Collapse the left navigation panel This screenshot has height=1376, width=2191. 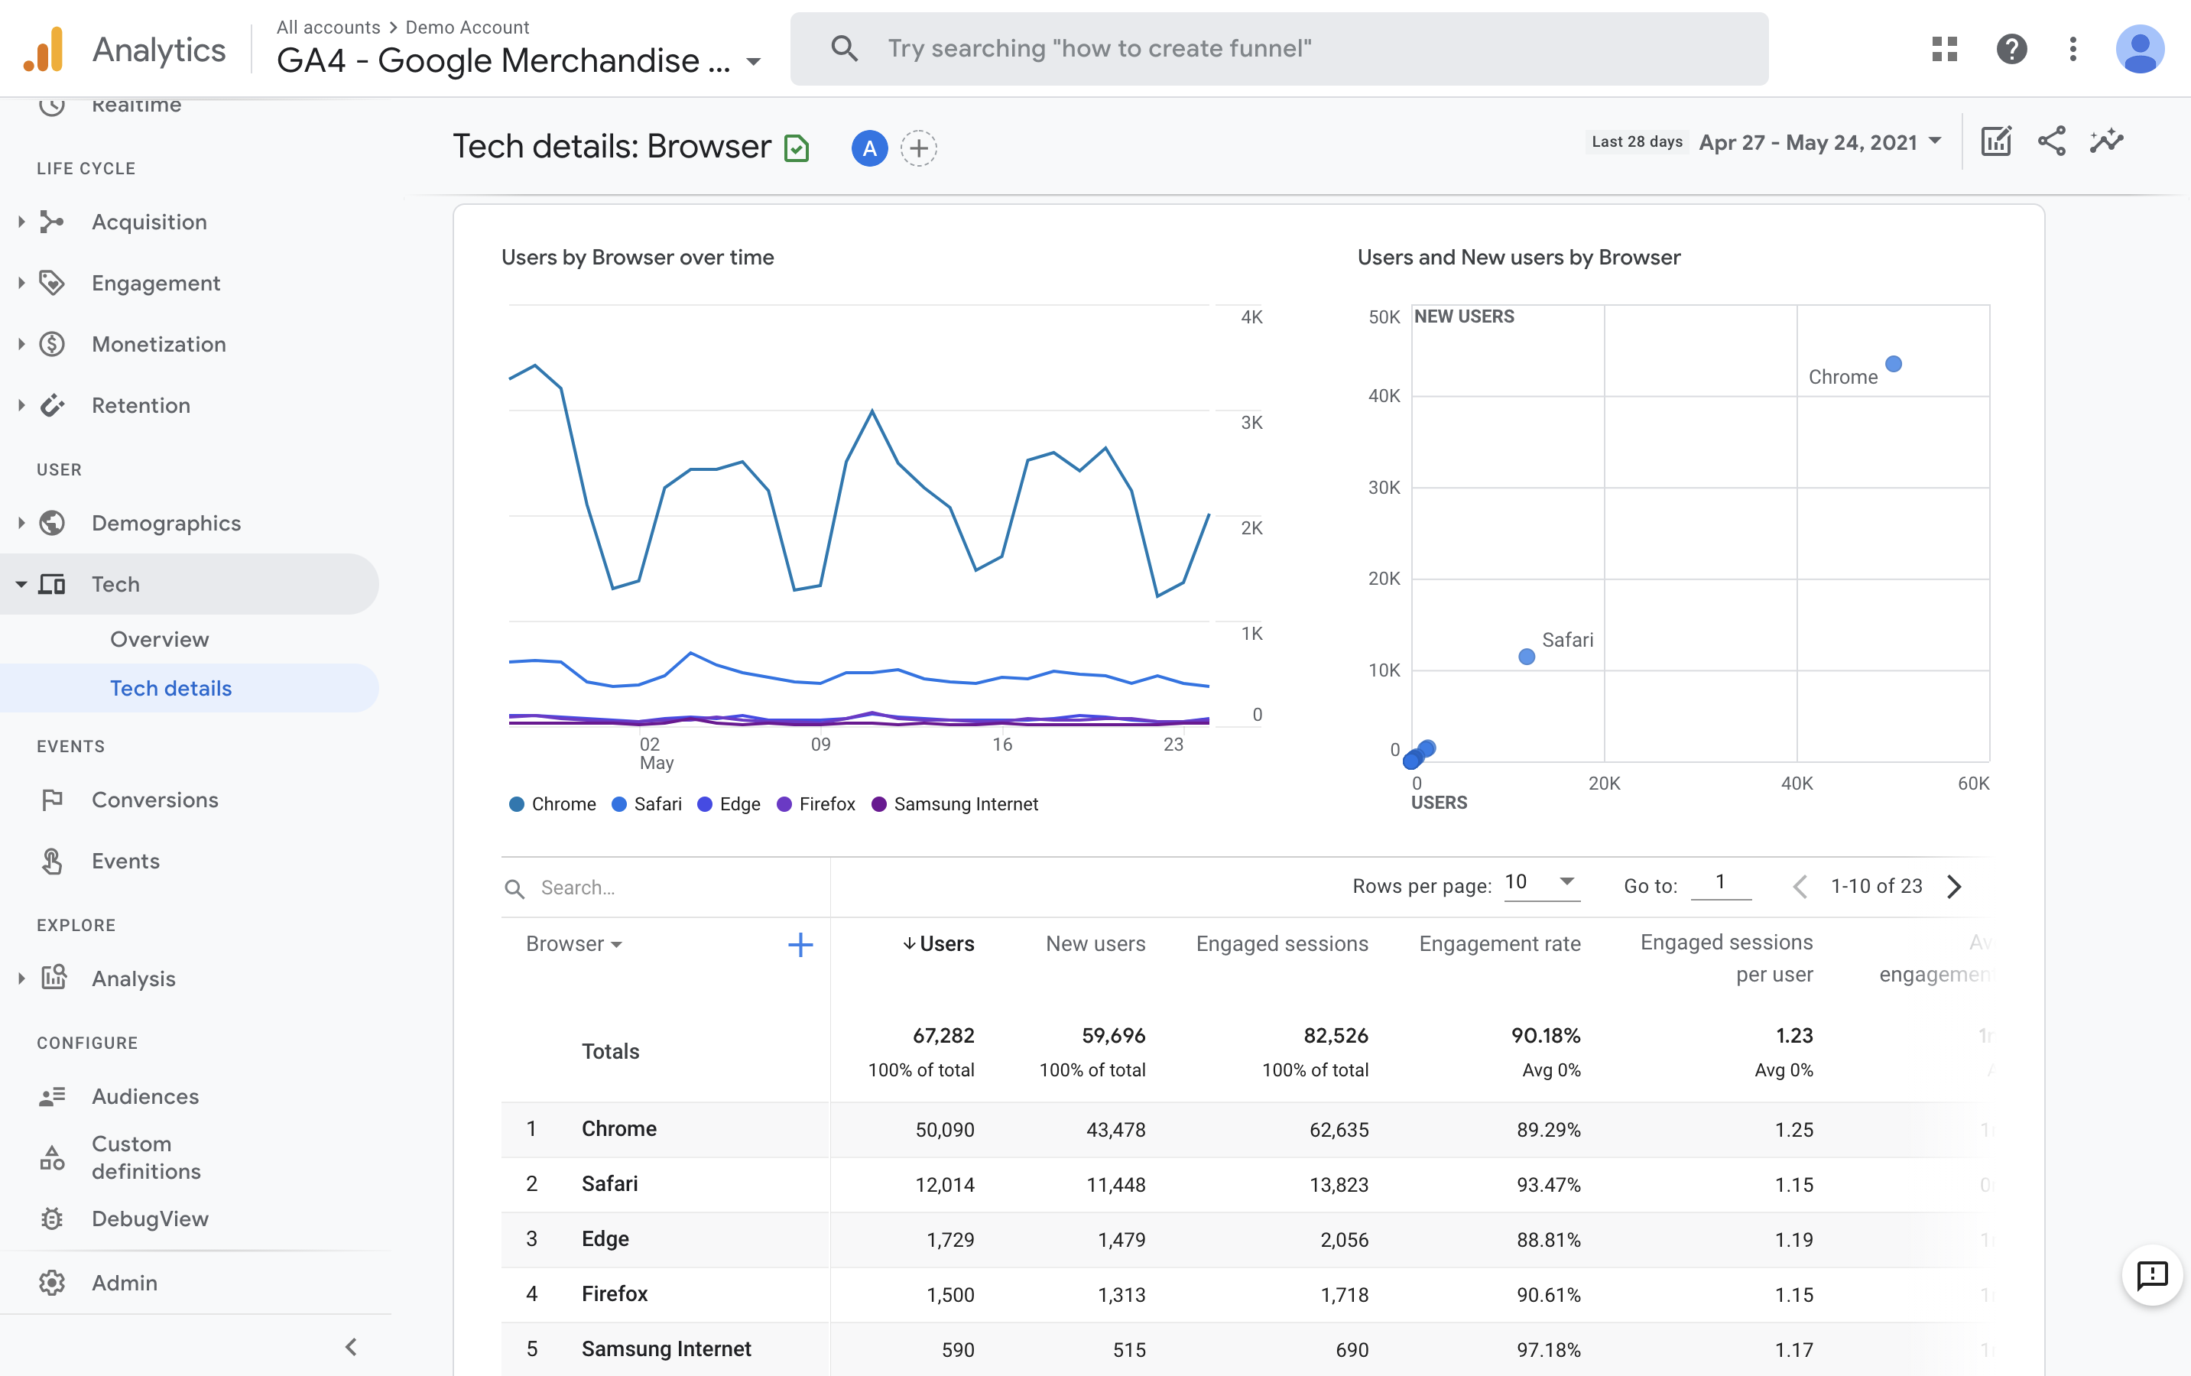coord(350,1347)
